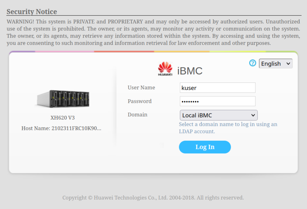
Task: Expand the Local iBMC domain dropdown
Action: pyautogui.click(x=218, y=115)
